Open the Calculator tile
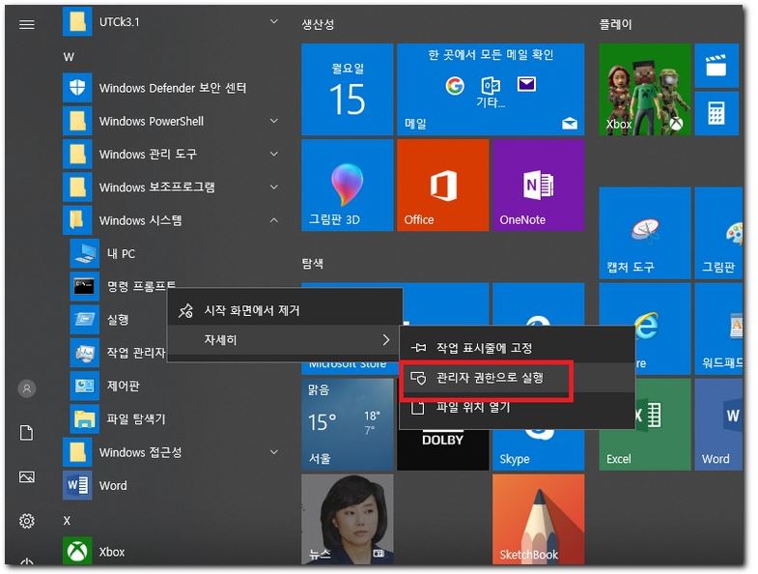 (x=716, y=113)
